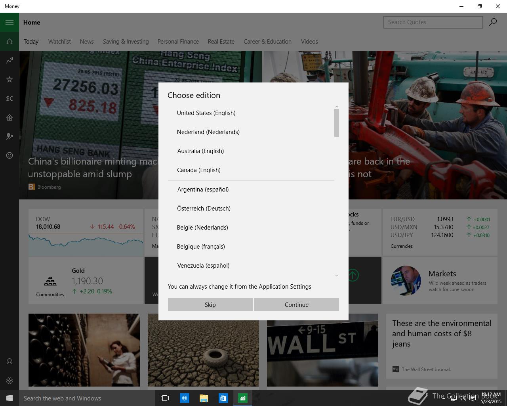This screenshot has height=406, width=507.
Task: Open feedback smiley icon in sidebar
Action: click(10, 155)
